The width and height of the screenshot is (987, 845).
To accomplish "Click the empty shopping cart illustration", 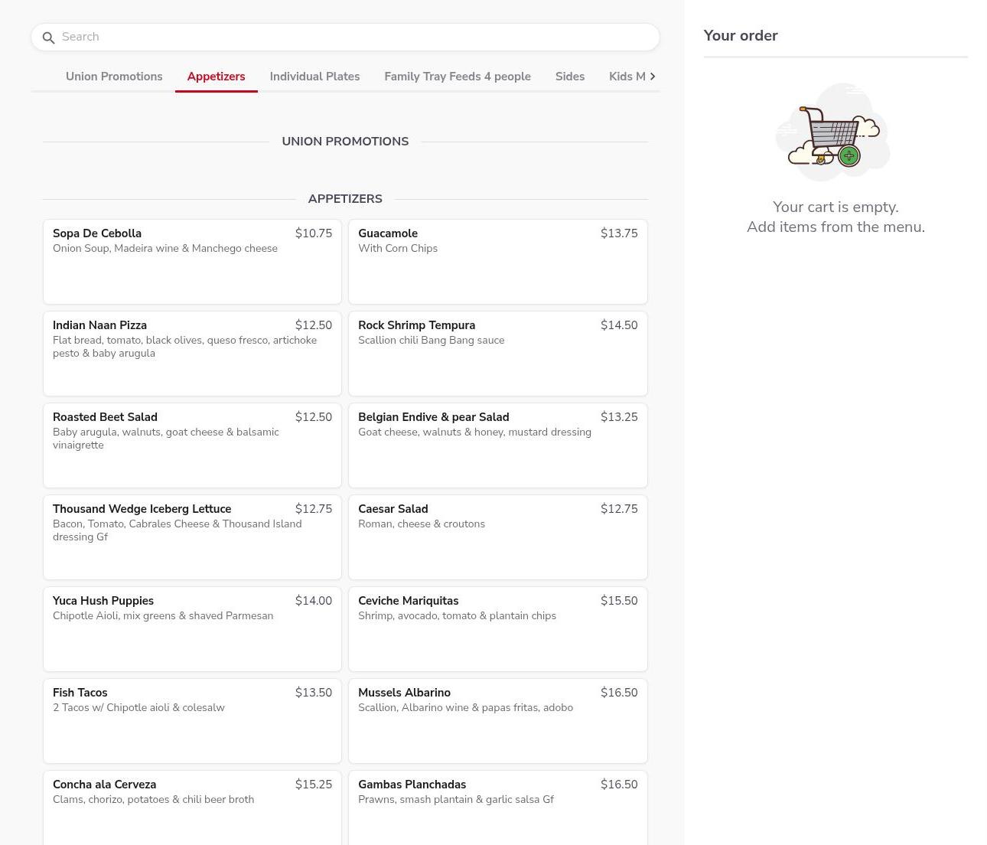I will point(833,133).
